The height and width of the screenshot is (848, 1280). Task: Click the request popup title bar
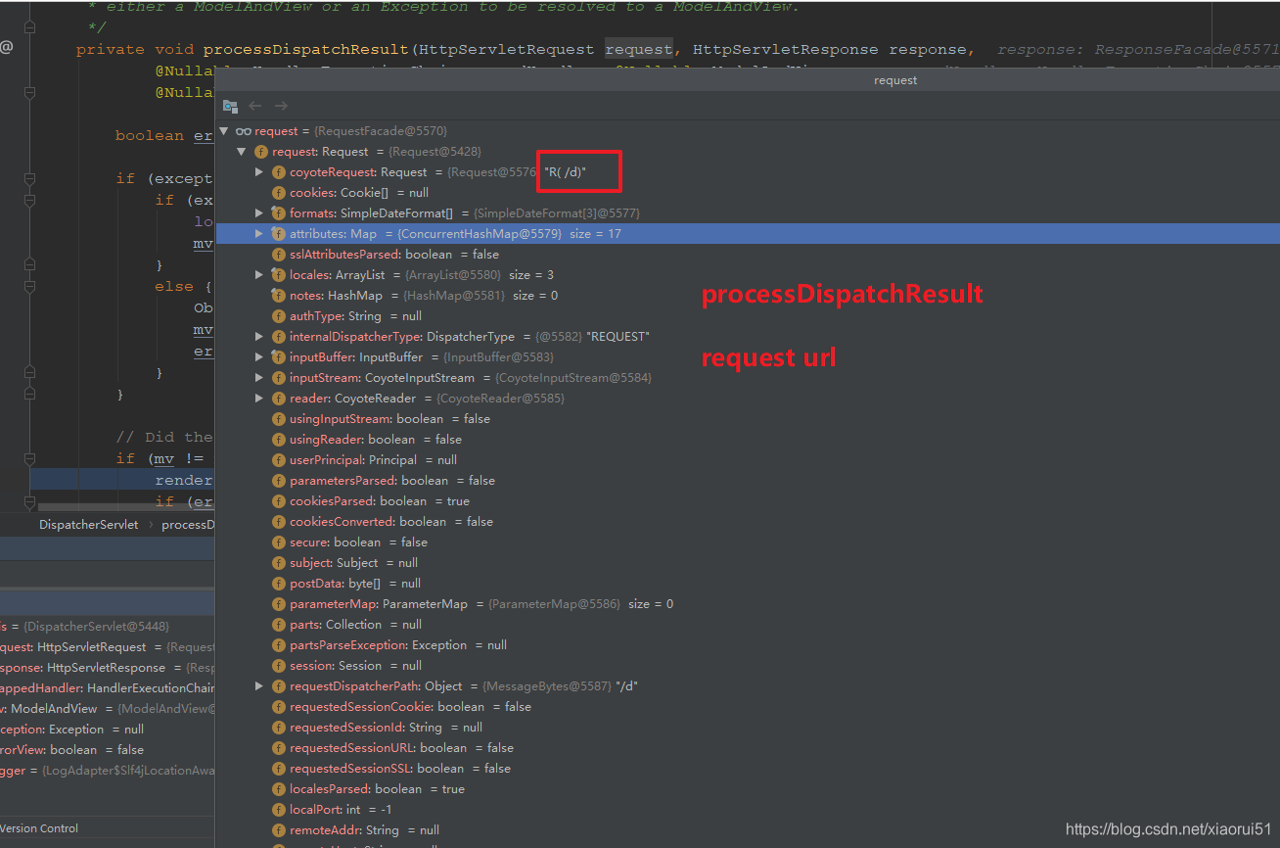point(747,80)
